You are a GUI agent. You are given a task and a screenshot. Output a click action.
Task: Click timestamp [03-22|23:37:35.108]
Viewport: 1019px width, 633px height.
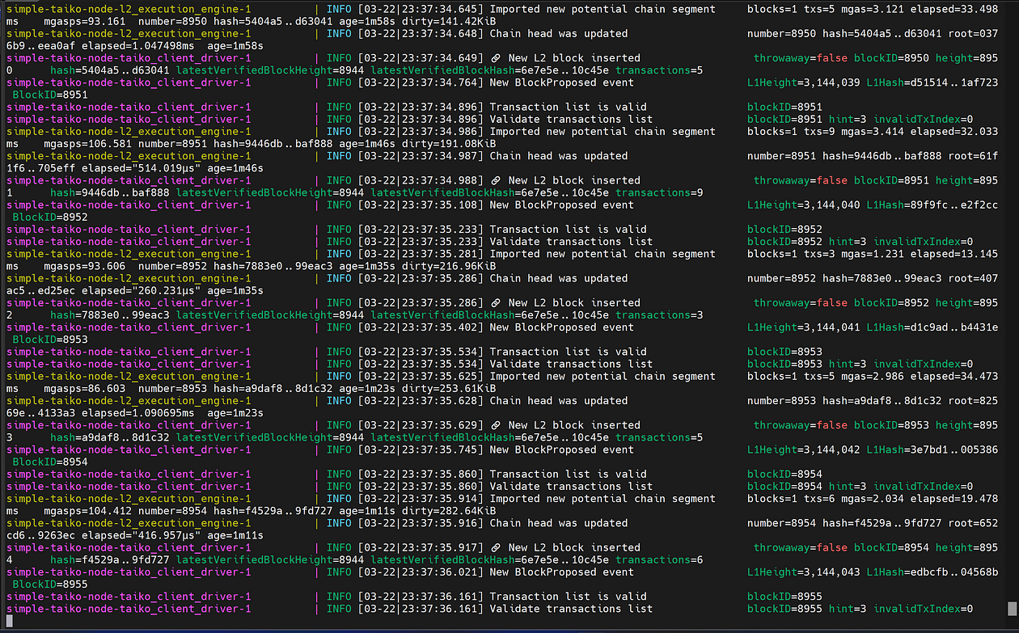point(421,205)
